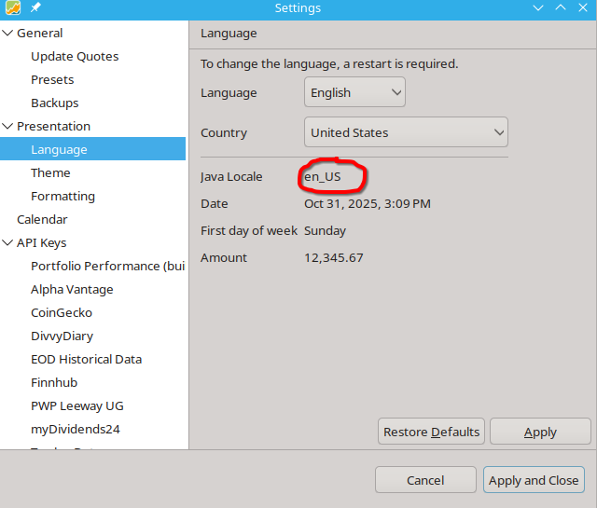Open the Formatting preferences page
The height and width of the screenshot is (508, 597).
(x=62, y=197)
